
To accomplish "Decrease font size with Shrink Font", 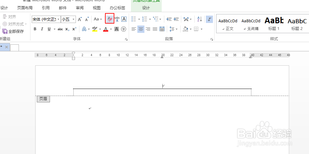I will (x=87, y=19).
